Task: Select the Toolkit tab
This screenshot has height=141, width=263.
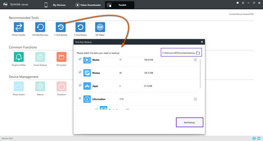Action: [x=120, y=5]
